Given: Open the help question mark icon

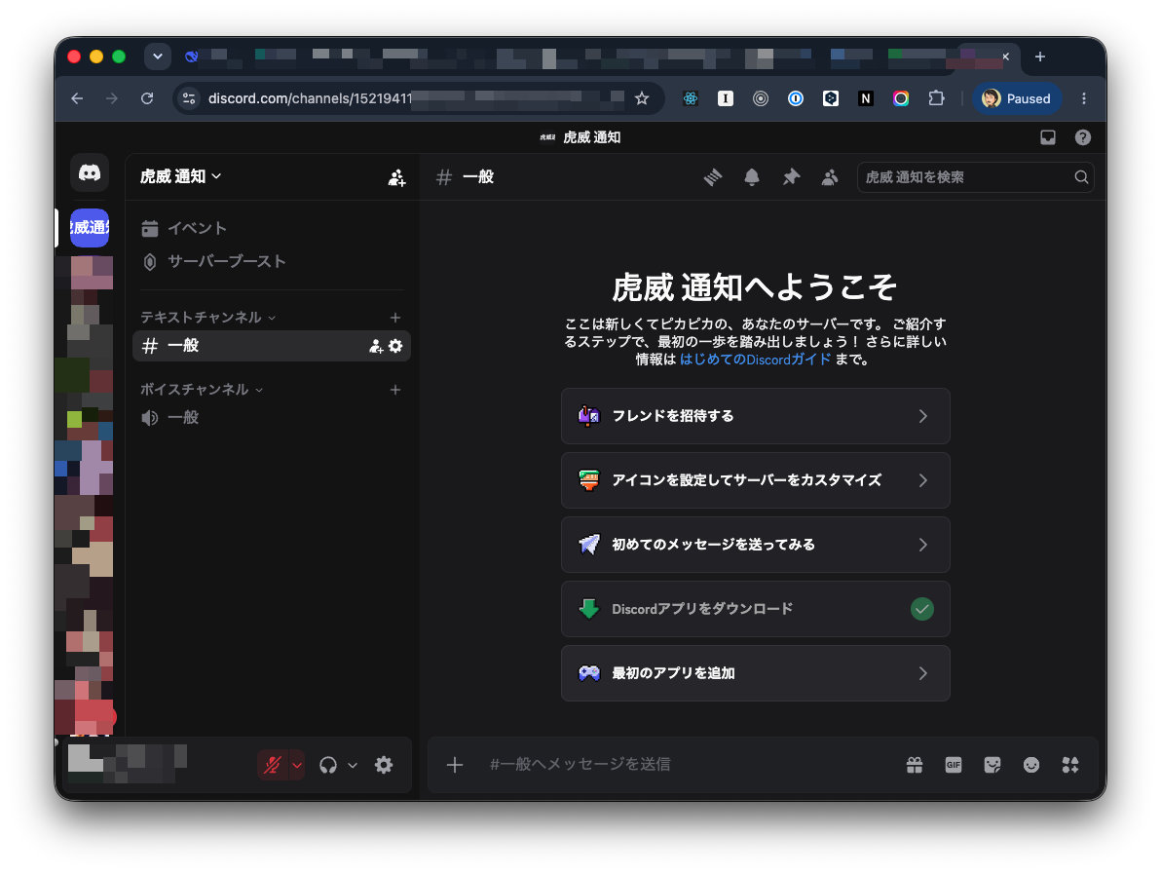Looking at the screenshot, I should click(1082, 137).
